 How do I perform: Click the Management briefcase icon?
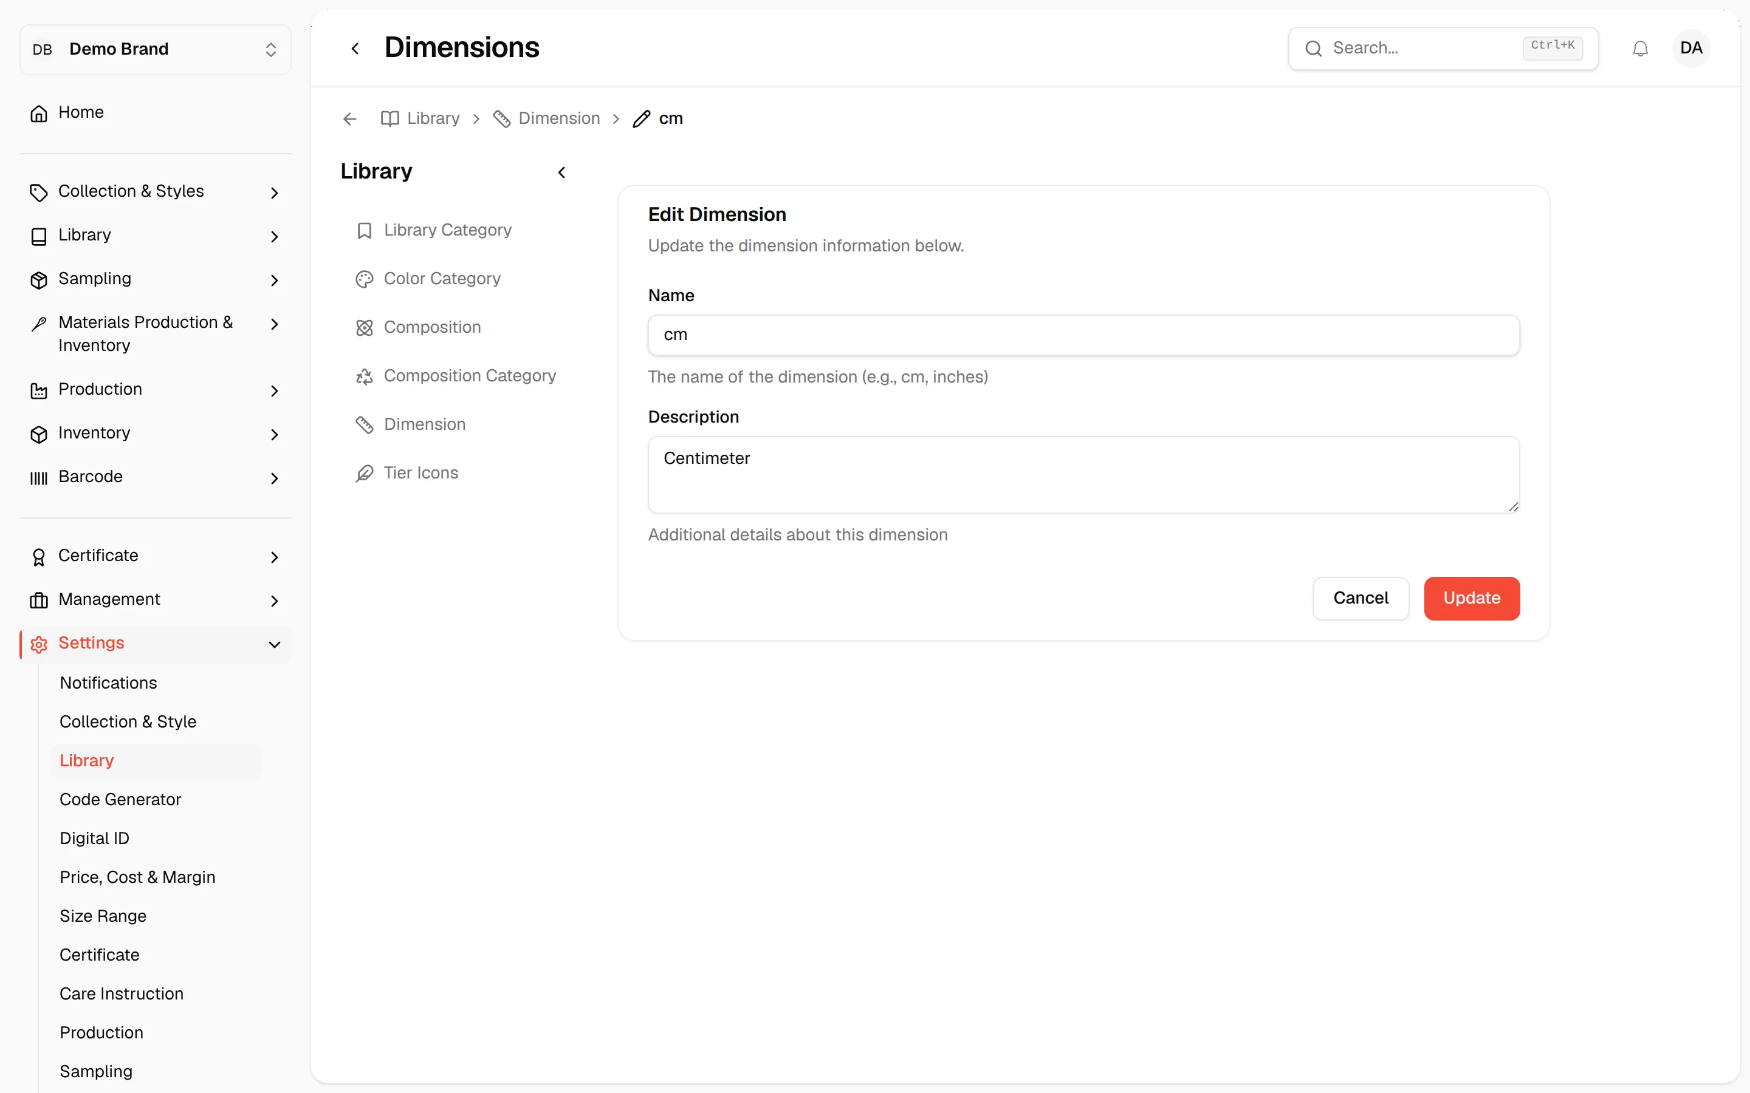coord(39,600)
